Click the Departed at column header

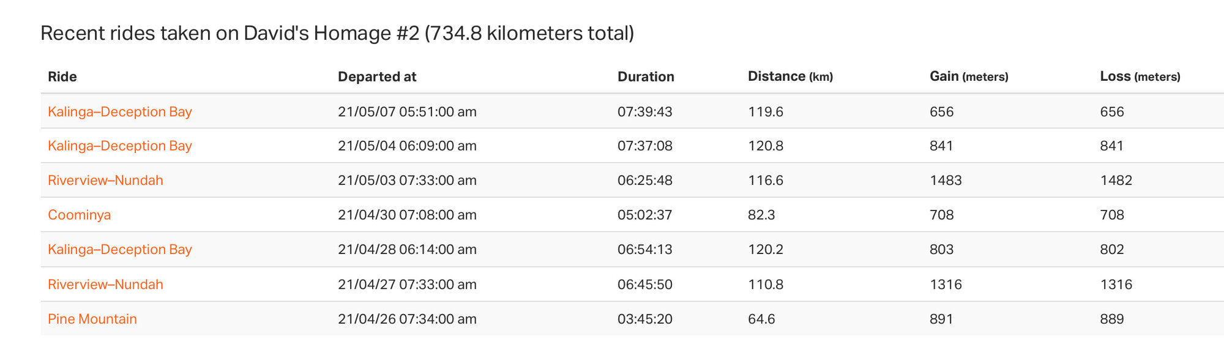coord(377,77)
